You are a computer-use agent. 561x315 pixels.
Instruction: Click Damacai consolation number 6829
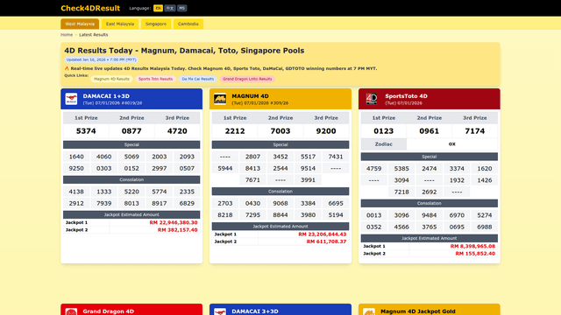(x=187, y=204)
